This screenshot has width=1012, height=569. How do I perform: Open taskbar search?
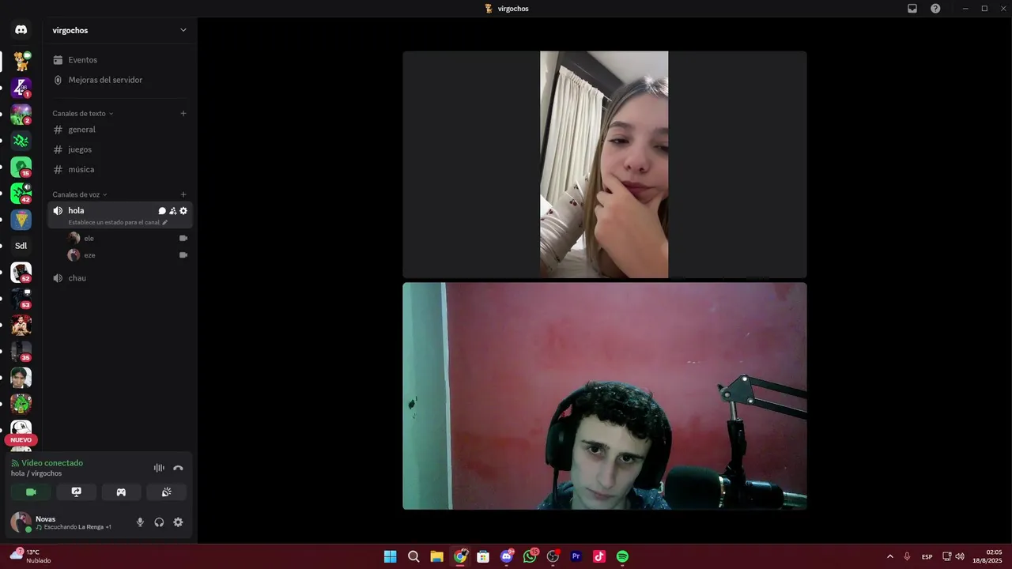tap(413, 556)
